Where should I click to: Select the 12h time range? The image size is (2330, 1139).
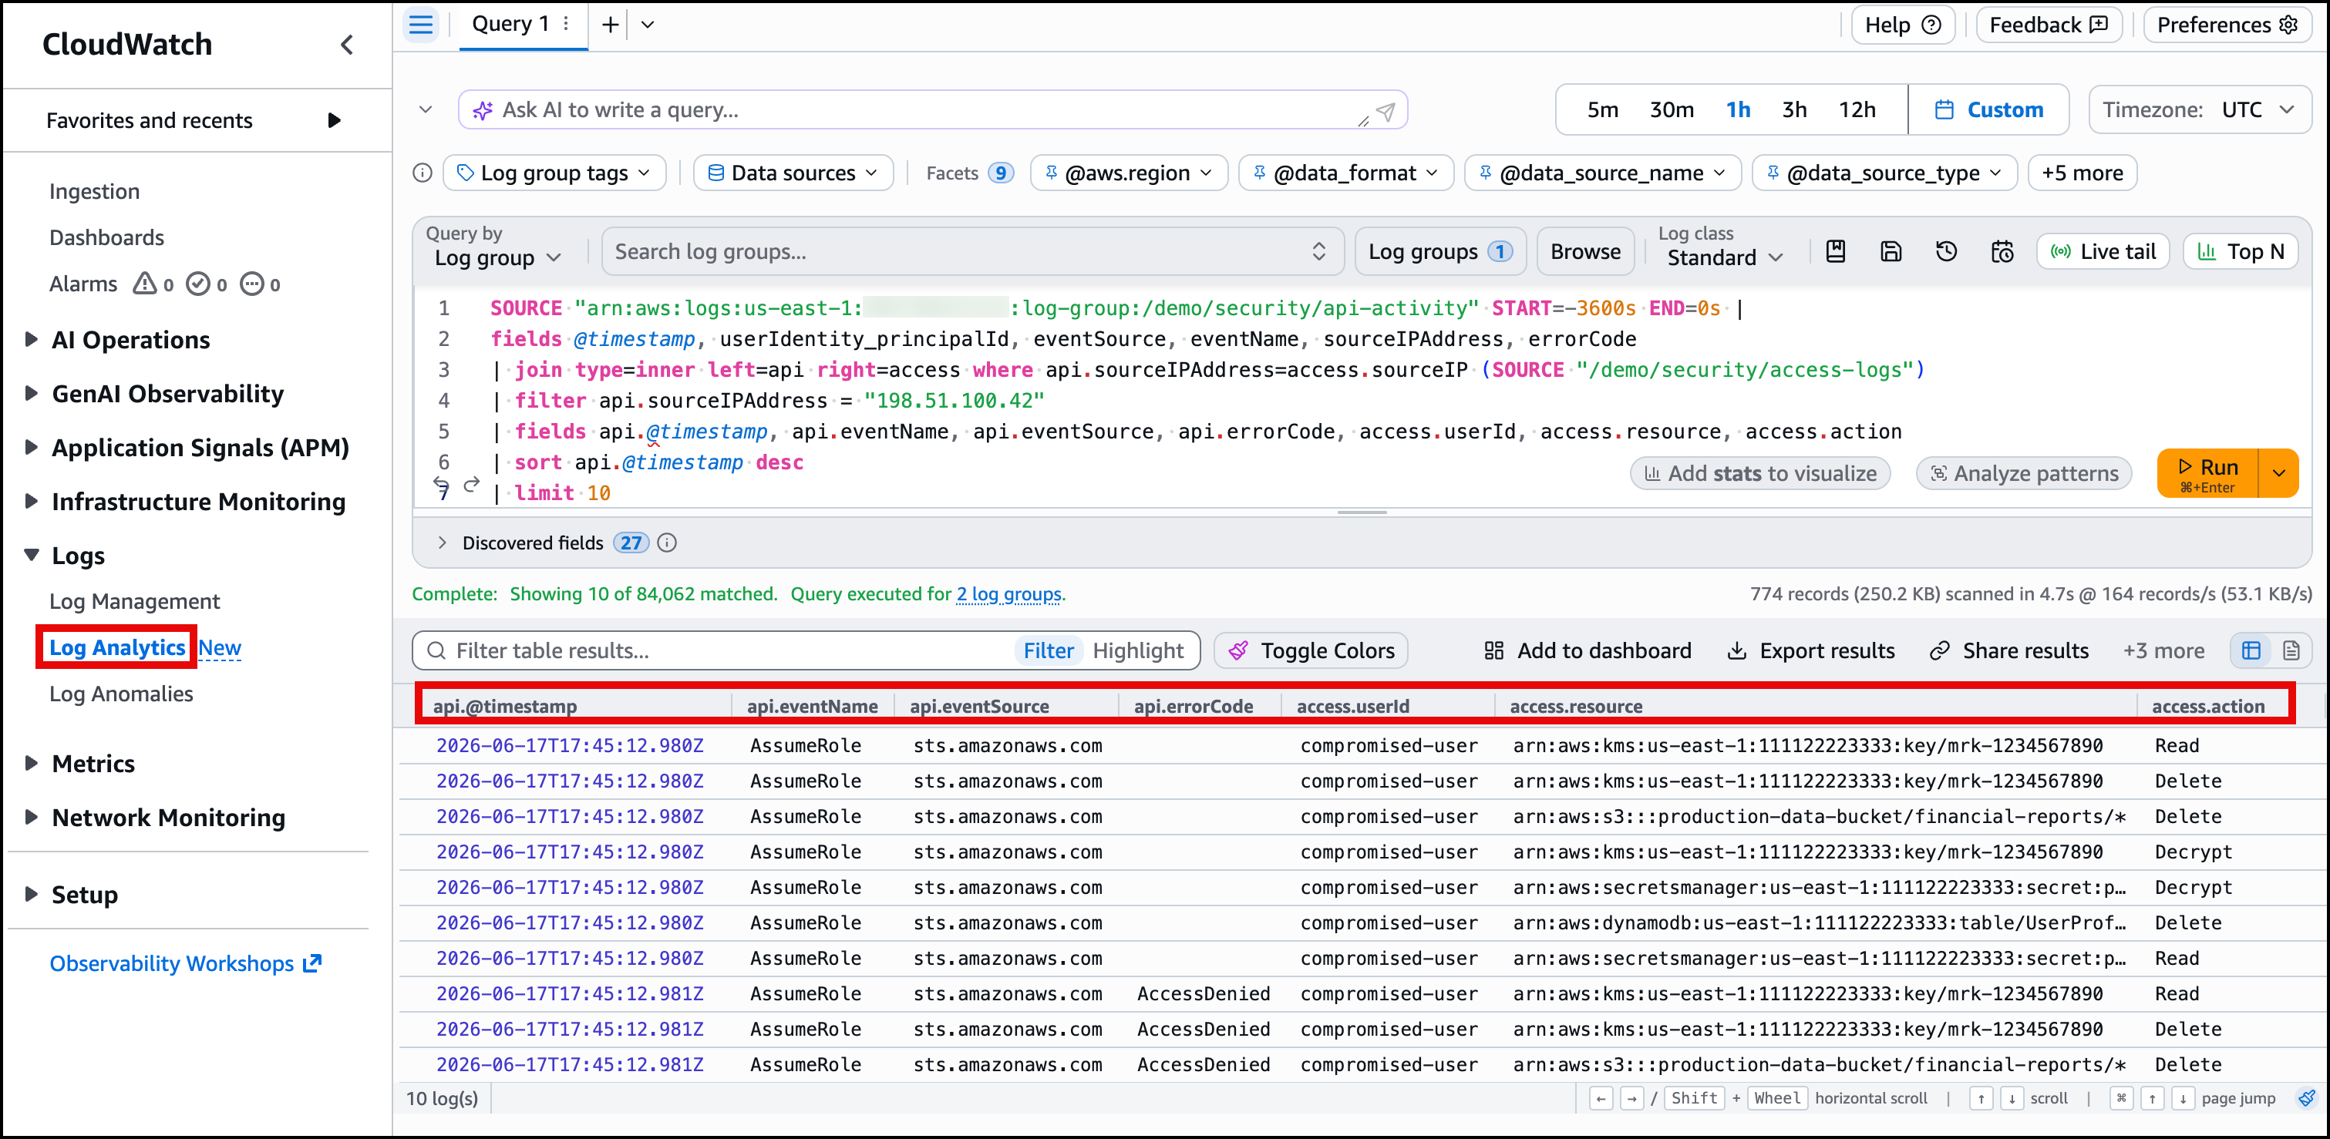(1857, 110)
